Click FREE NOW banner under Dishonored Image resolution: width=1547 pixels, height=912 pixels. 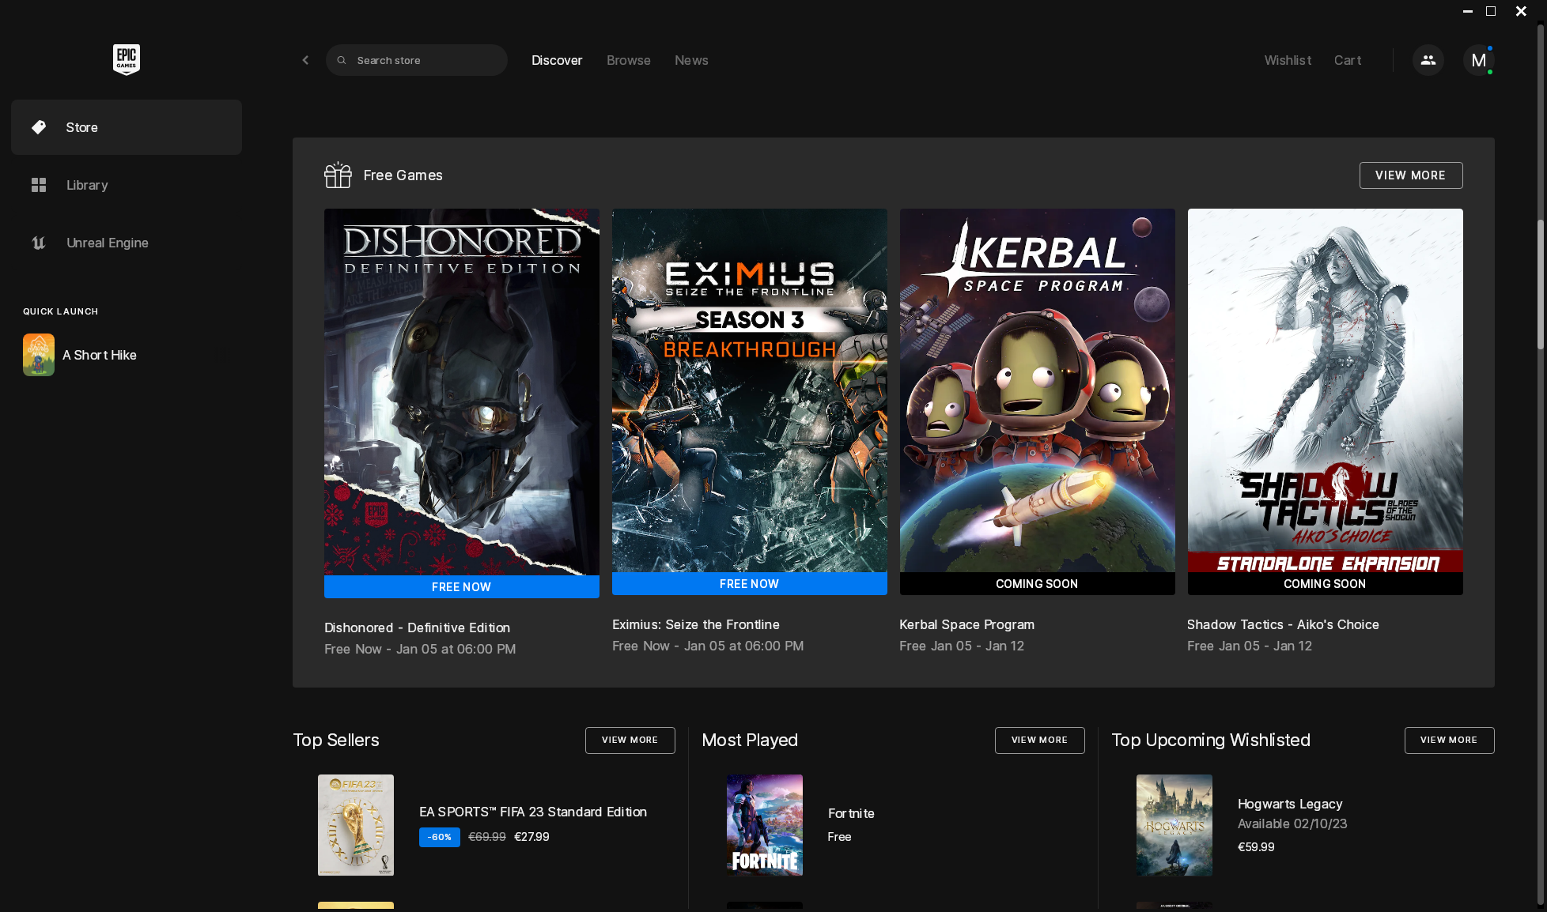(x=462, y=587)
